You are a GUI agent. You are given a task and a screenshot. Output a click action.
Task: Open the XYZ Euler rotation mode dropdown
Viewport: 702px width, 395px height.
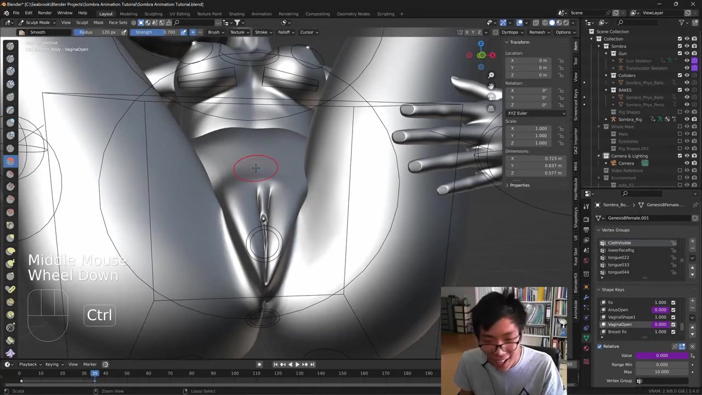[536, 113]
